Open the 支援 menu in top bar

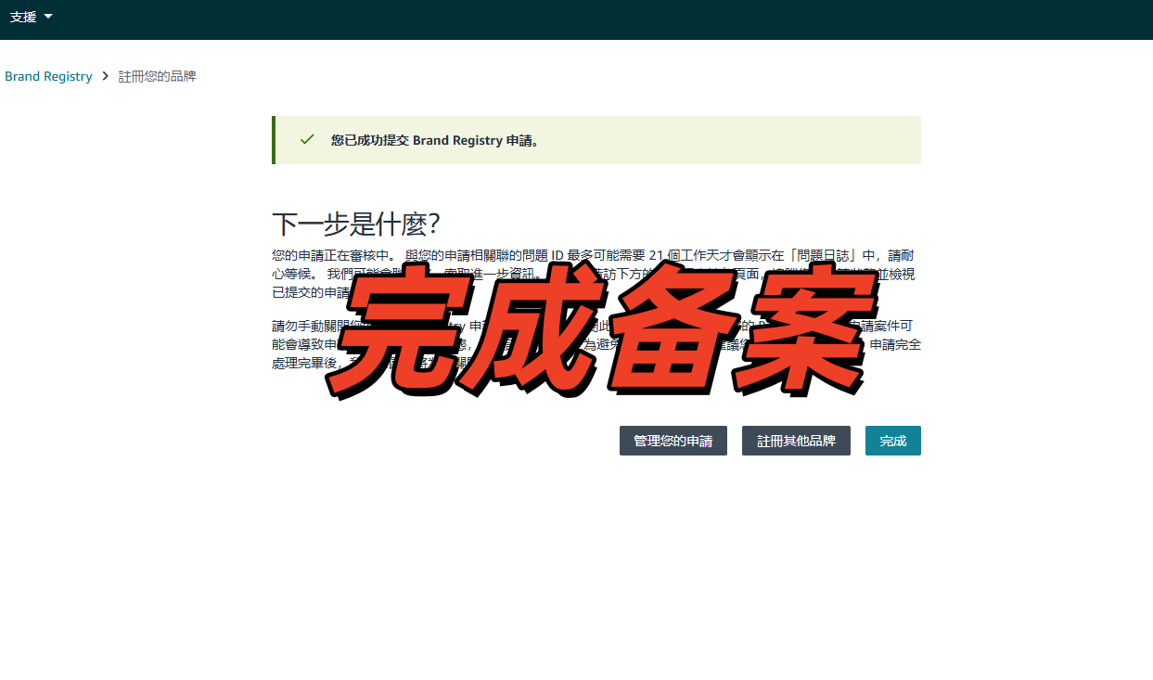[x=23, y=17]
